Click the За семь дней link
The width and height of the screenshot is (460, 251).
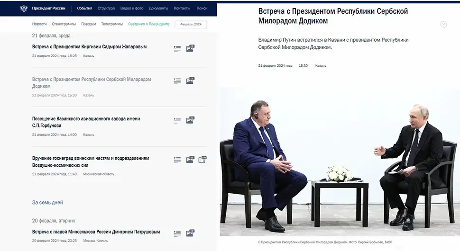47,202
